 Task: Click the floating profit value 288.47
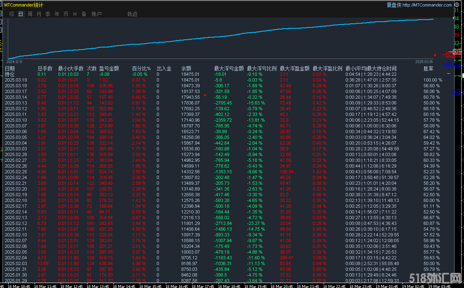coord(287,258)
